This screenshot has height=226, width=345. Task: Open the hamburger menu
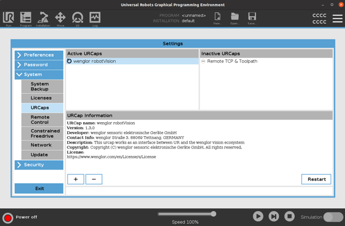point(337,18)
